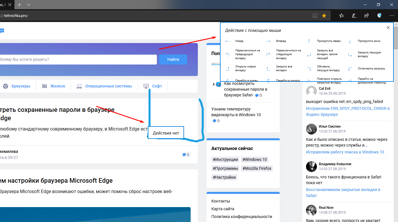
Task: Open comments count under video card article
Action: tap(216, 121)
